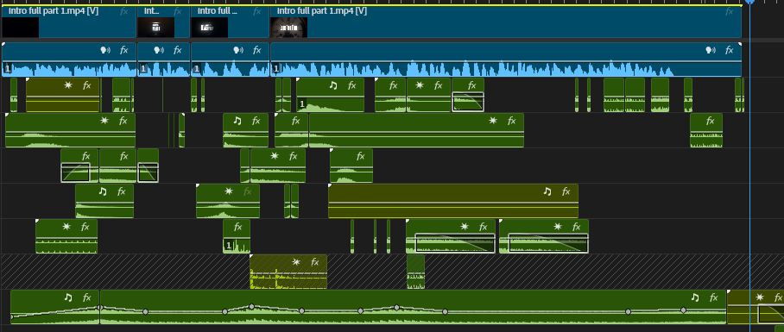
Task: Select the black thumbnail of the first video clip
Action: tap(21, 28)
